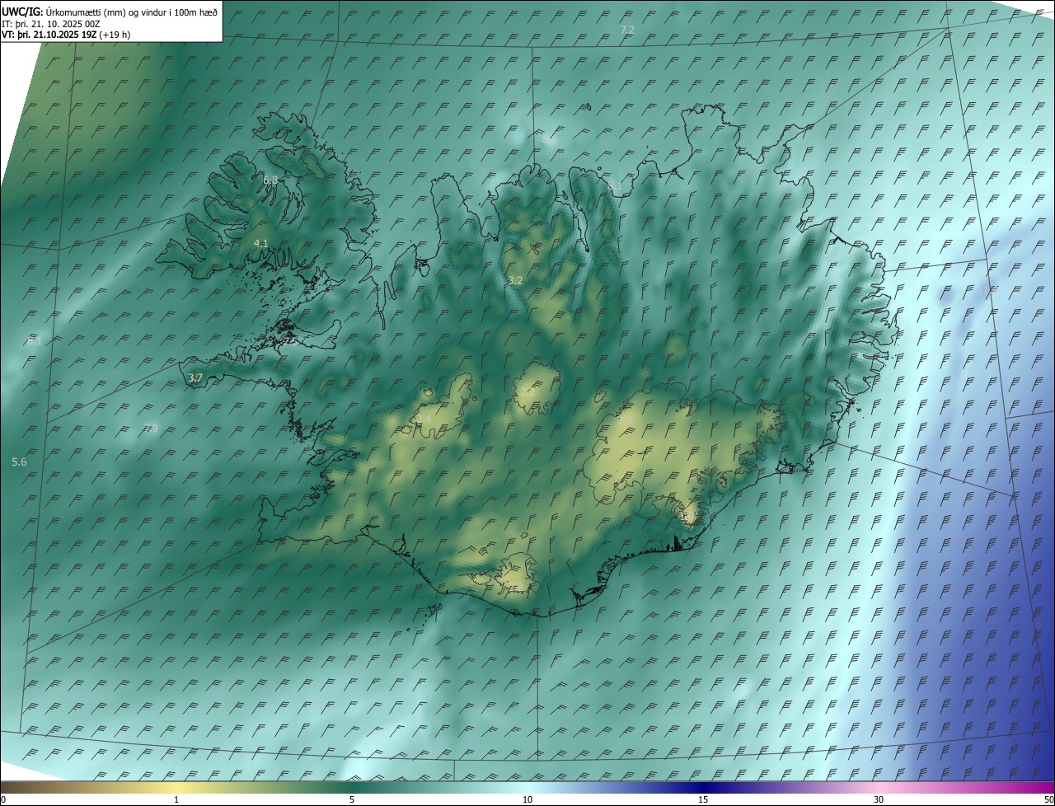This screenshot has height=806, width=1055.
Task: Click the 2.2 value label on the glacier
Action: click(527, 391)
